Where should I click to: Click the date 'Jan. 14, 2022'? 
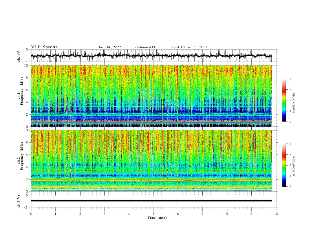coord(110,47)
